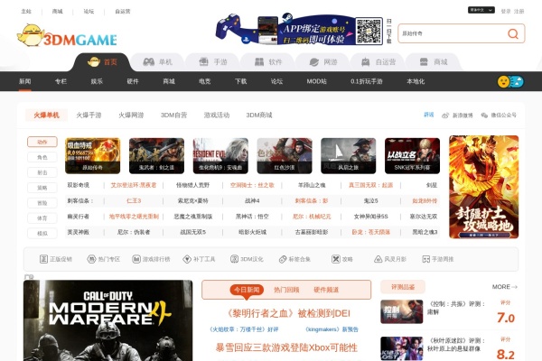Image resolution: width=542 pixels, height=361 pixels.
Task: Click the 仁王3 game link
Action: click(134, 200)
